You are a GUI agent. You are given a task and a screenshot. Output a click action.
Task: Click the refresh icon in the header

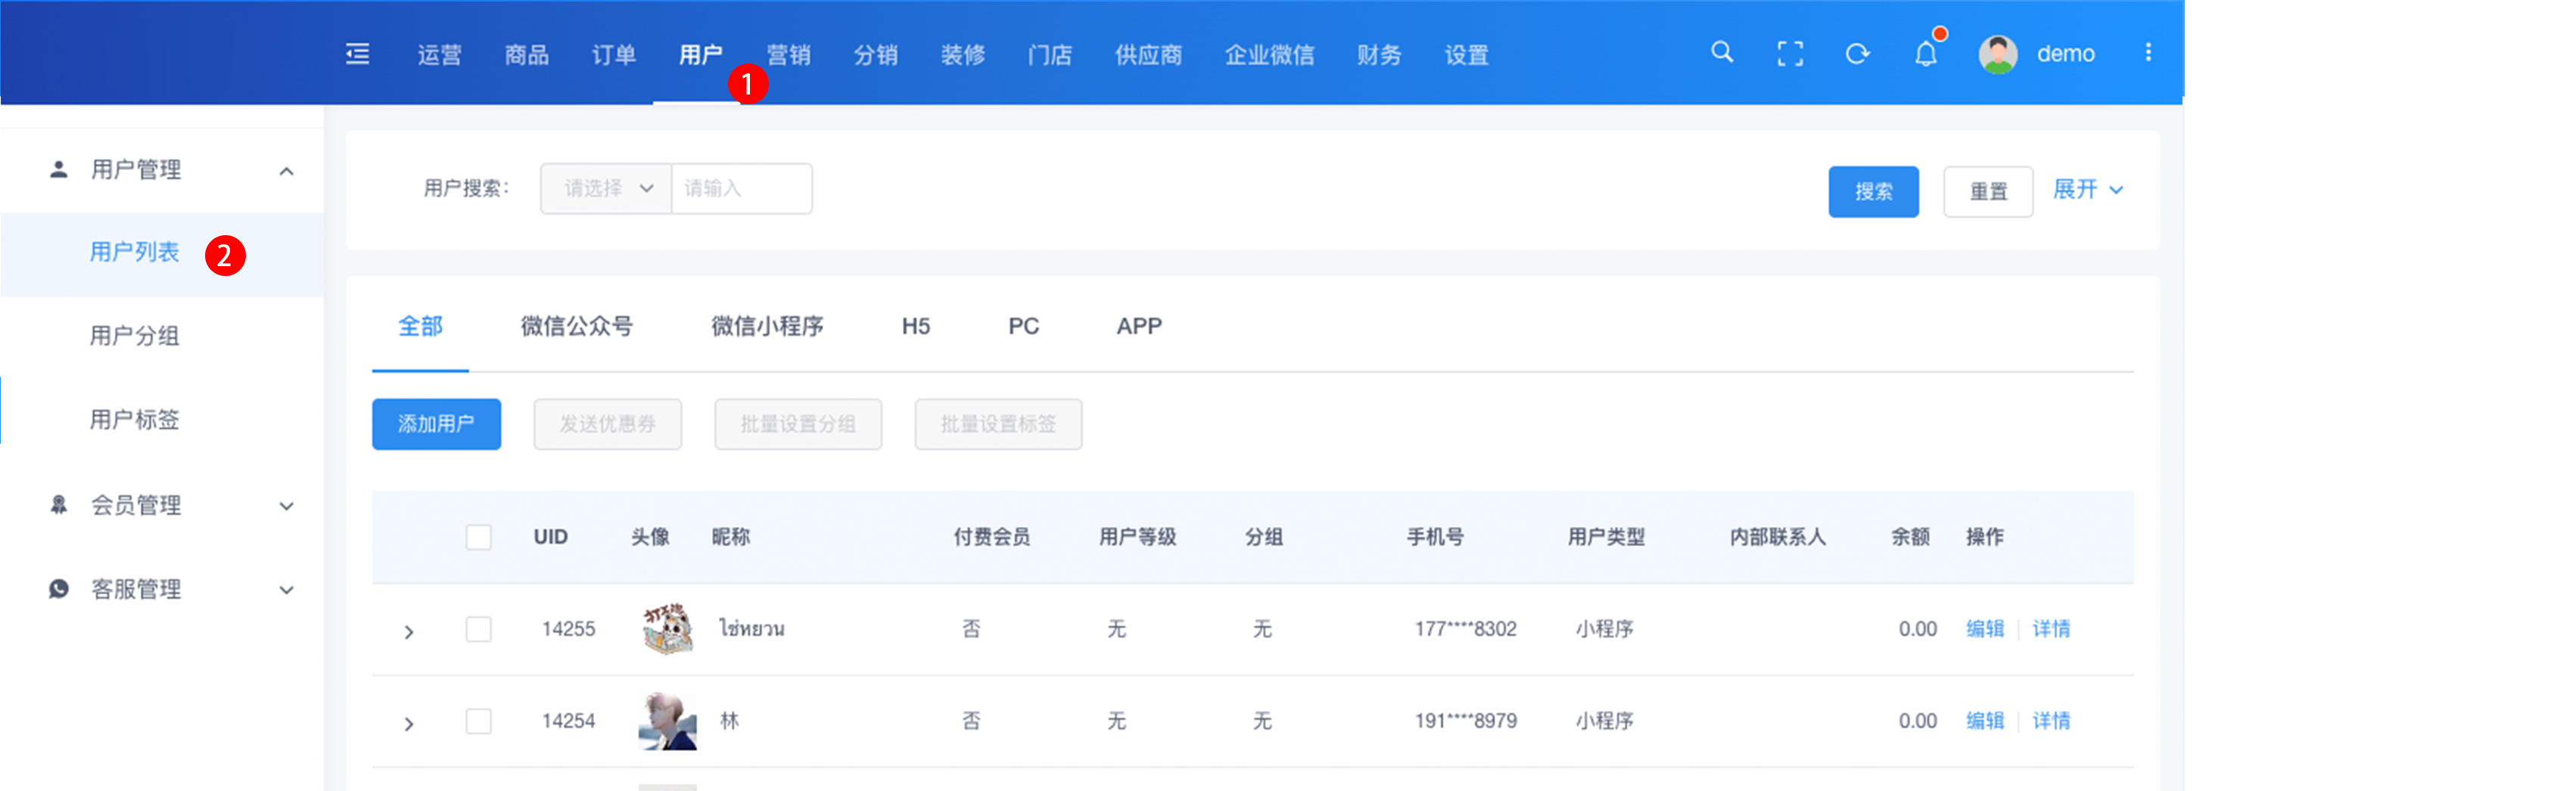tap(1857, 54)
